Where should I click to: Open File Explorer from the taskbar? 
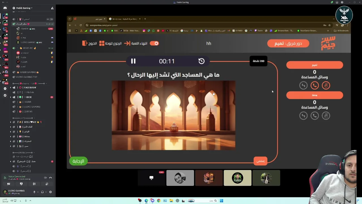point(171,201)
